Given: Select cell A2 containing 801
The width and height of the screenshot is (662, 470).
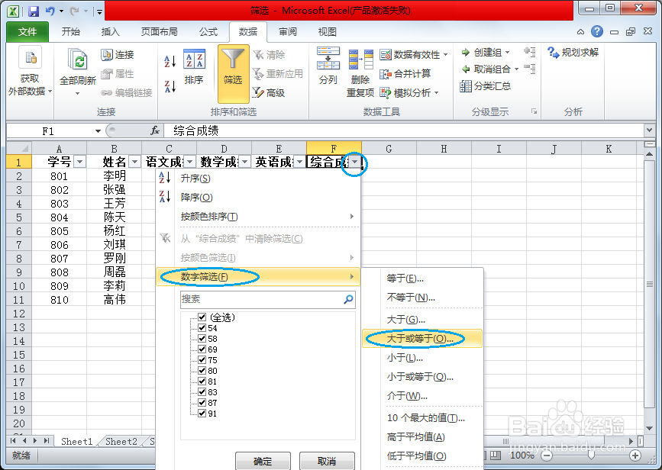Looking at the screenshot, I should pyautogui.click(x=59, y=176).
